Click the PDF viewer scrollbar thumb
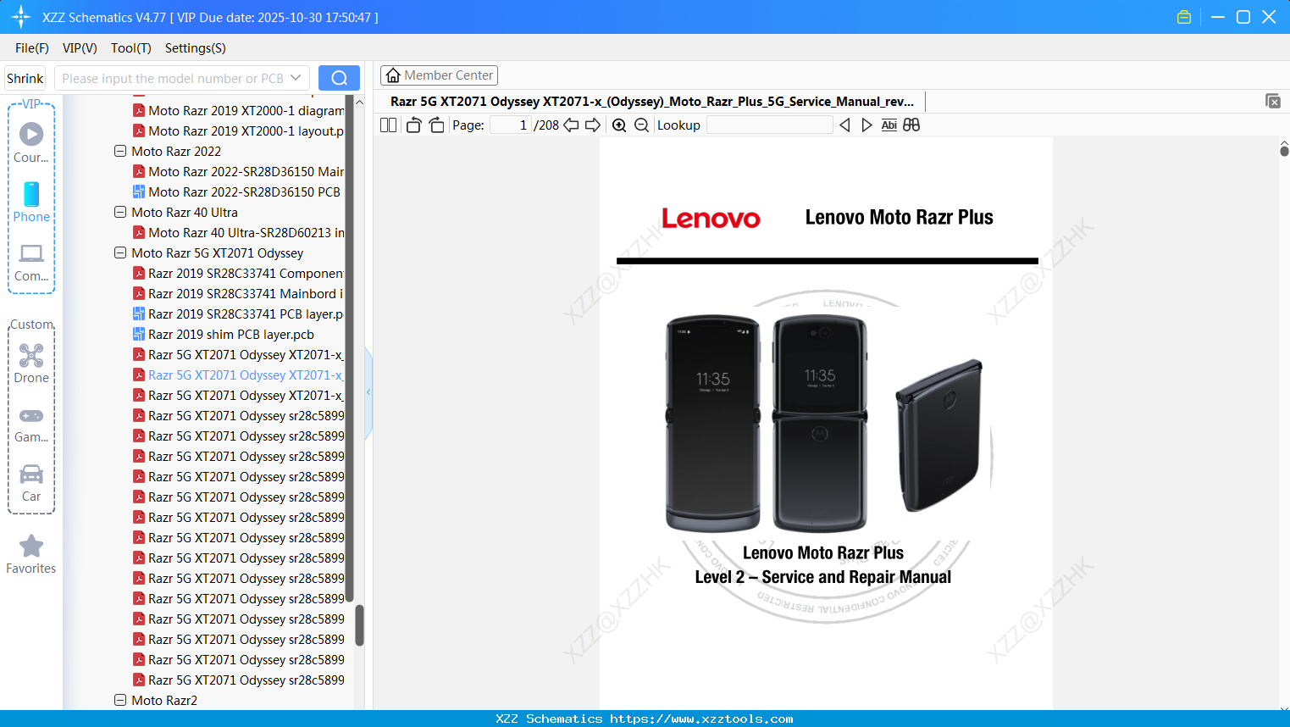 pos(1284,151)
